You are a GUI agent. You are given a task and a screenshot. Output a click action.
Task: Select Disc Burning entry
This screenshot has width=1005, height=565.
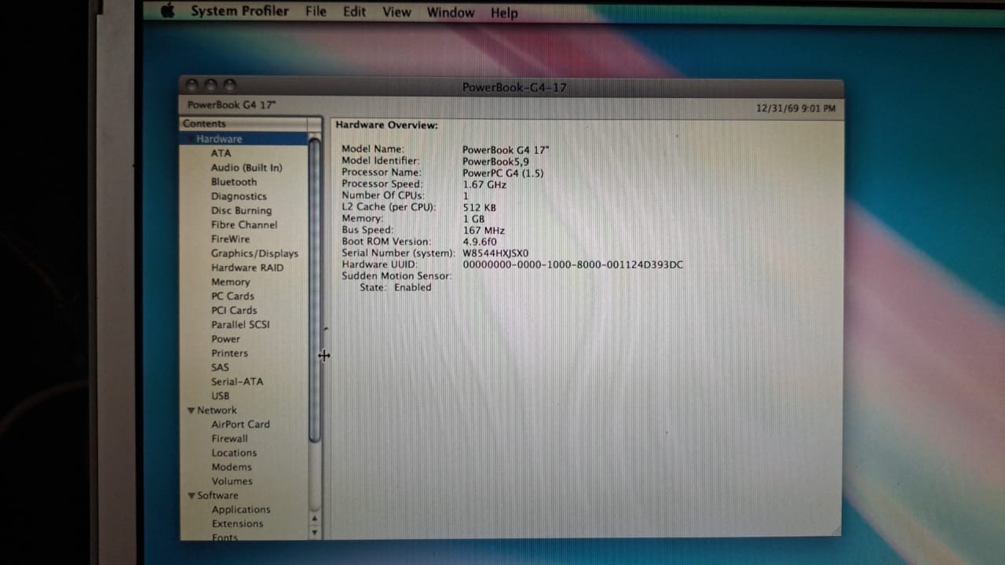[x=241, y=210]
